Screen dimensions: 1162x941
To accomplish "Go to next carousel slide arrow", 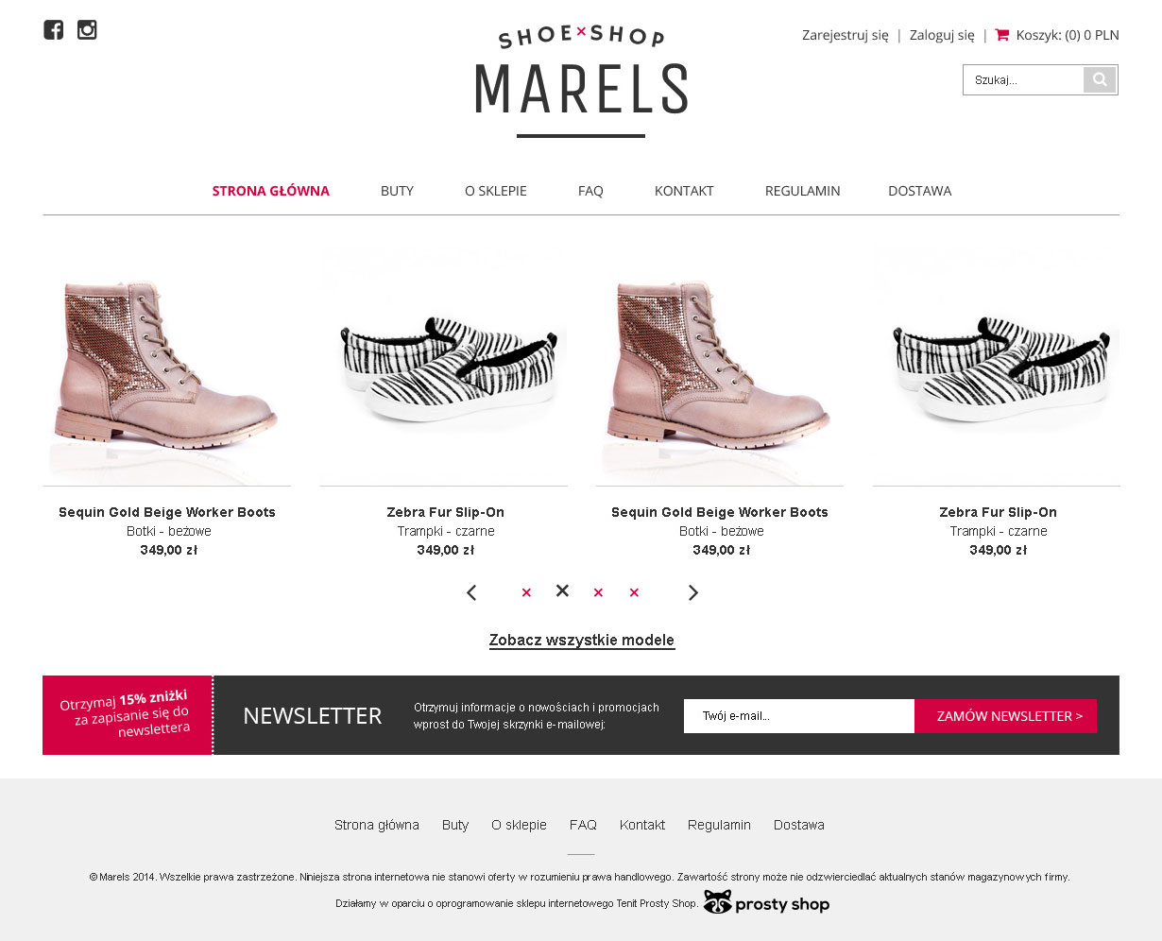I will coord(693,592).
